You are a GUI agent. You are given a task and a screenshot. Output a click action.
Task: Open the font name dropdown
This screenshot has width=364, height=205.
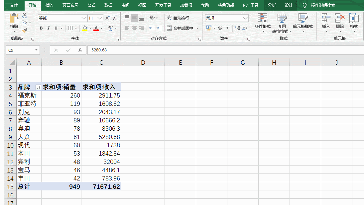84,18
